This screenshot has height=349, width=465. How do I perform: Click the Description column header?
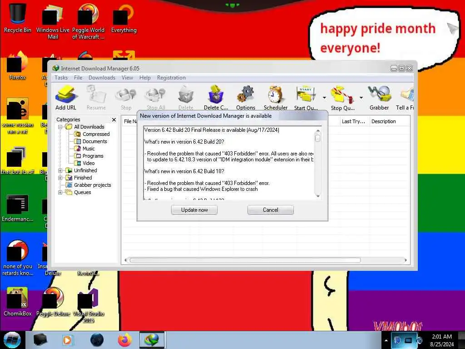383,121
